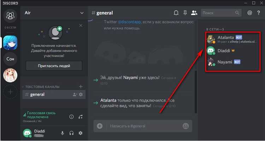Click the Поиск search field
Screen dimensions: 265x141
coord(221,13)
